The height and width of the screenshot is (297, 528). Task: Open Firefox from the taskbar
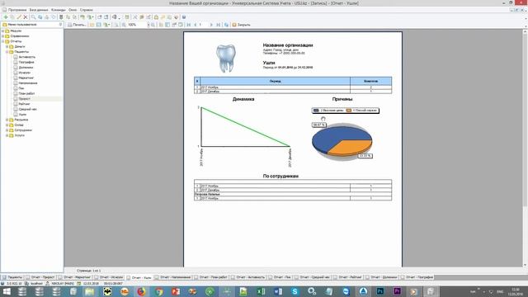coord(141,291)
